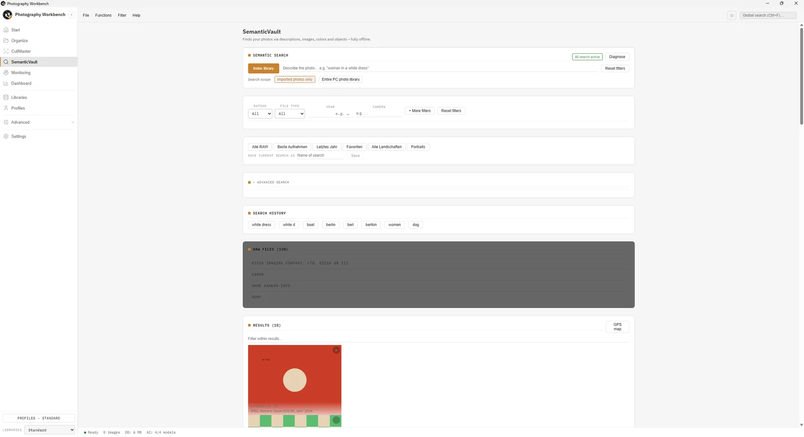Expand the Advanced sidebar chevron
This screenshot has height=437, width=804.
[x=72, y=122]
